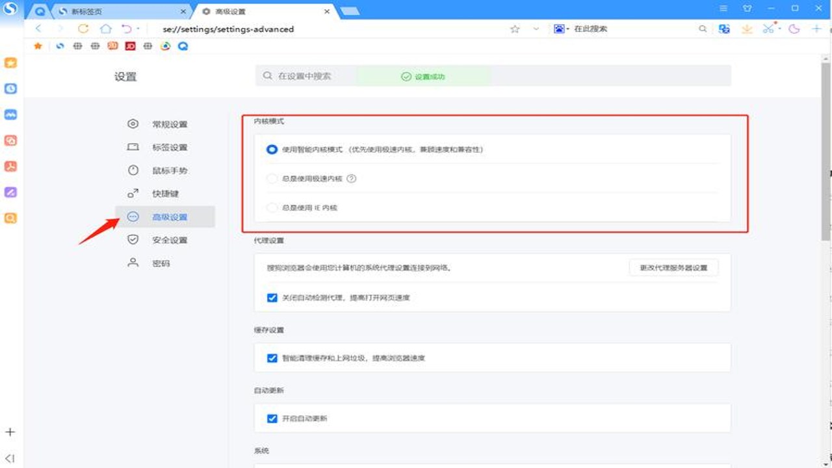832x468 pixels.
Task: Click the search magnifier icon in toolbar
Action: [703, 29]
